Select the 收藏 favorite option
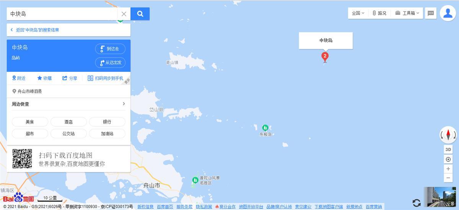459x210 pixels. point(44,78)
